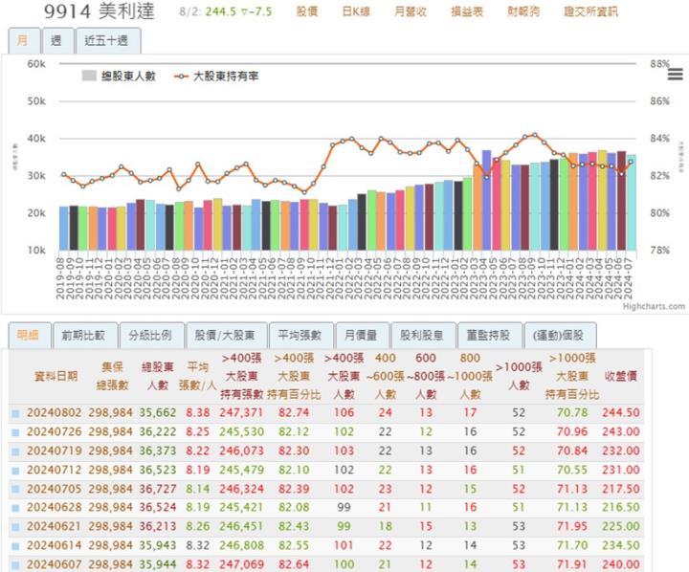689x572 pixels.
Task: Click the 8/2: 244.5 ▽-7.5 quote text
Action: tap(226, 11)
